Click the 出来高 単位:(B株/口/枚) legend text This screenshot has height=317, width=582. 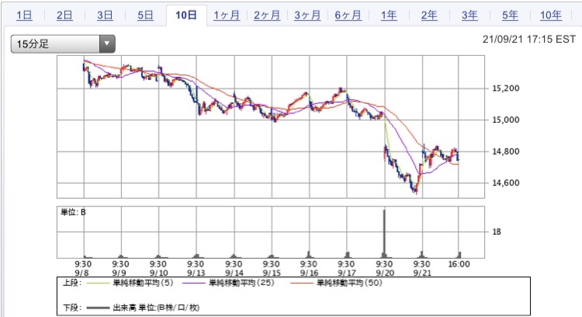point(156,308)
